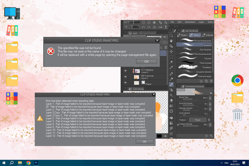
Task: Select the Blend droplets tool
Action: point(171,106)
